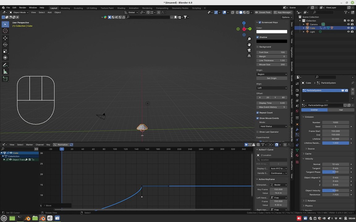356x222 pixels.
Task: Select the Move tool in the viewport toolbar
Action: pyautogui.click(x=5, y=38)
